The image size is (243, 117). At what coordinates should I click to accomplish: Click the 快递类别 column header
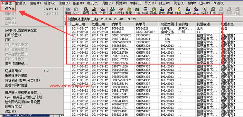pos(168,24)
